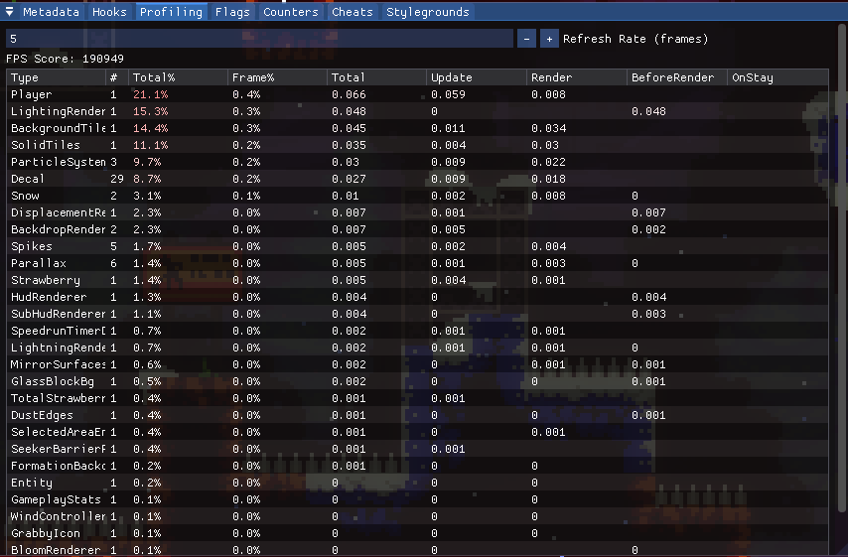Decrease refresh rate with minus button
This screenshot has width=848, height=557.
pos(526,39)
